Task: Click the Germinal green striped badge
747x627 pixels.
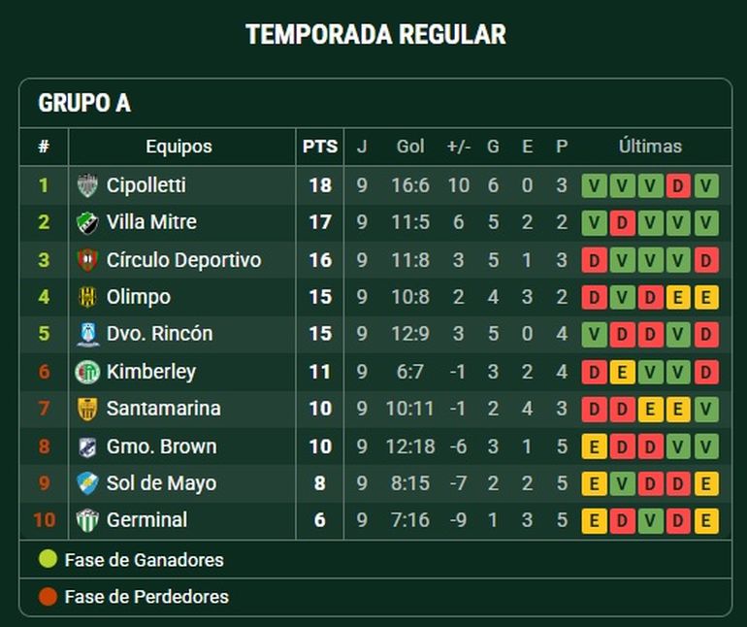Action: coord(87,520)
